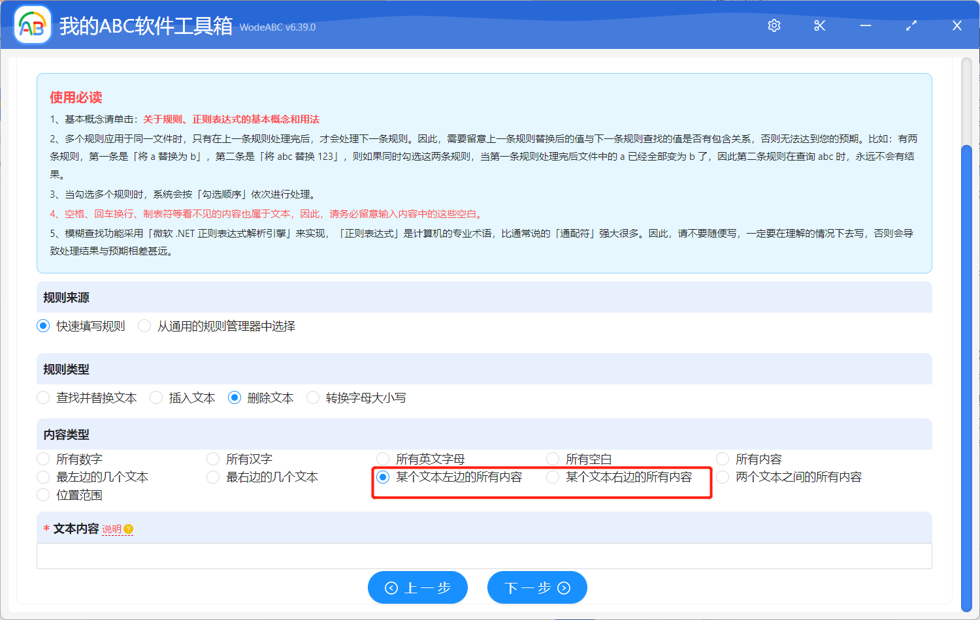Open settings via the gear icon
This screenshot has width=980, height=620.
click(774, 25)
